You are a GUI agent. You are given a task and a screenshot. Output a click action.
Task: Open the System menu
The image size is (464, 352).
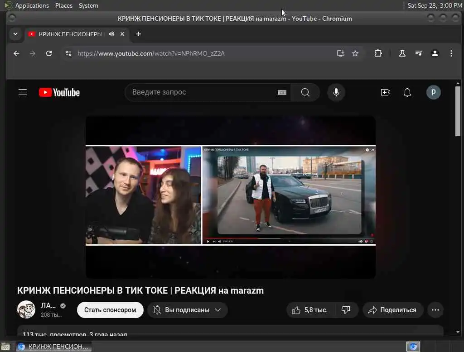88,5
